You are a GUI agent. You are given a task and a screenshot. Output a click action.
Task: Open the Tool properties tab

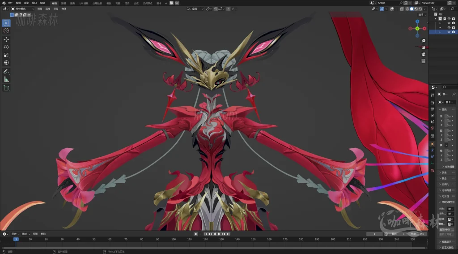click(433, 95)
